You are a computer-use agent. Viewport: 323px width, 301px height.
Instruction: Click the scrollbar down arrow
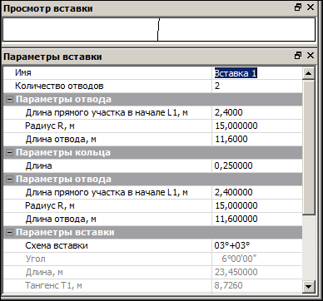click(x=309, y=286)
